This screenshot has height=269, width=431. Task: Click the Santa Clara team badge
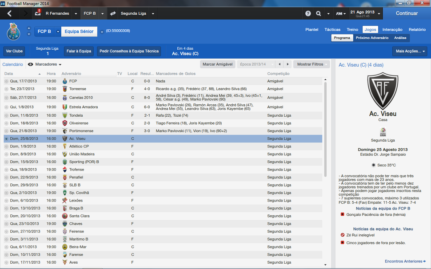point(64,216)
